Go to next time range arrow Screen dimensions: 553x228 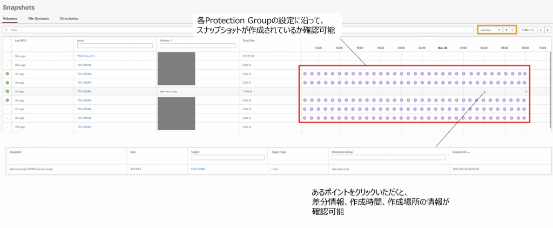pos(512,30)
